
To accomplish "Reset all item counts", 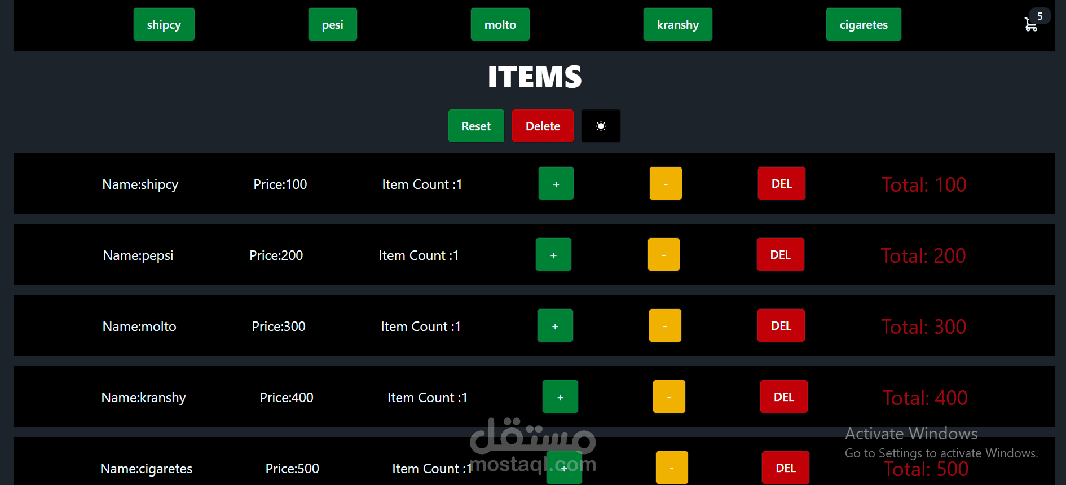I will coord(476,126).
